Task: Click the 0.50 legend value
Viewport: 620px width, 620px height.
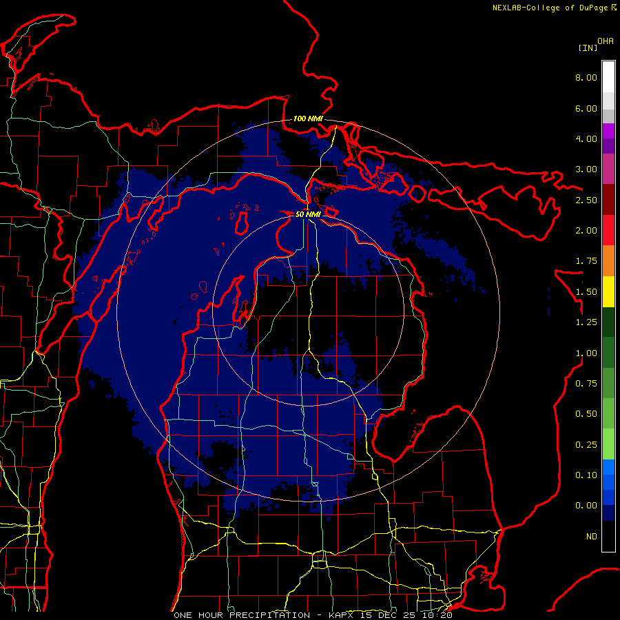Action: click(x=586, y=414)
